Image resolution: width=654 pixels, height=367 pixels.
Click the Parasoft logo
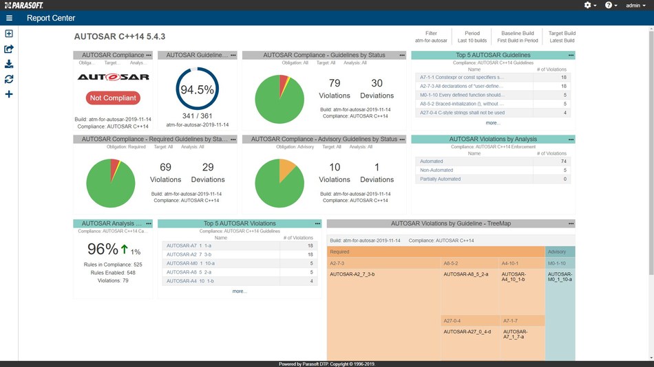click(24, 5)
